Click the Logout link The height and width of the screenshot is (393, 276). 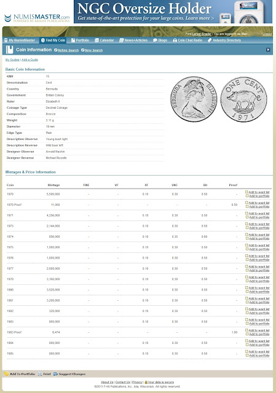tap(267, 34)
